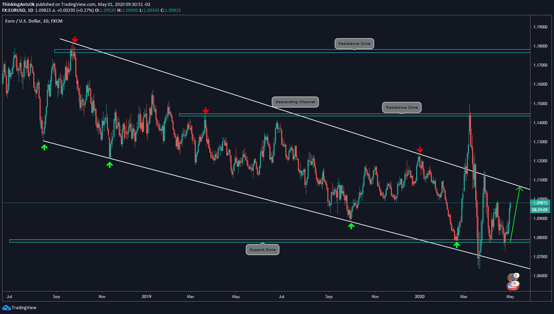
Task: Open the ThinkingAntsOk author name
Action: tap(18, 5)
